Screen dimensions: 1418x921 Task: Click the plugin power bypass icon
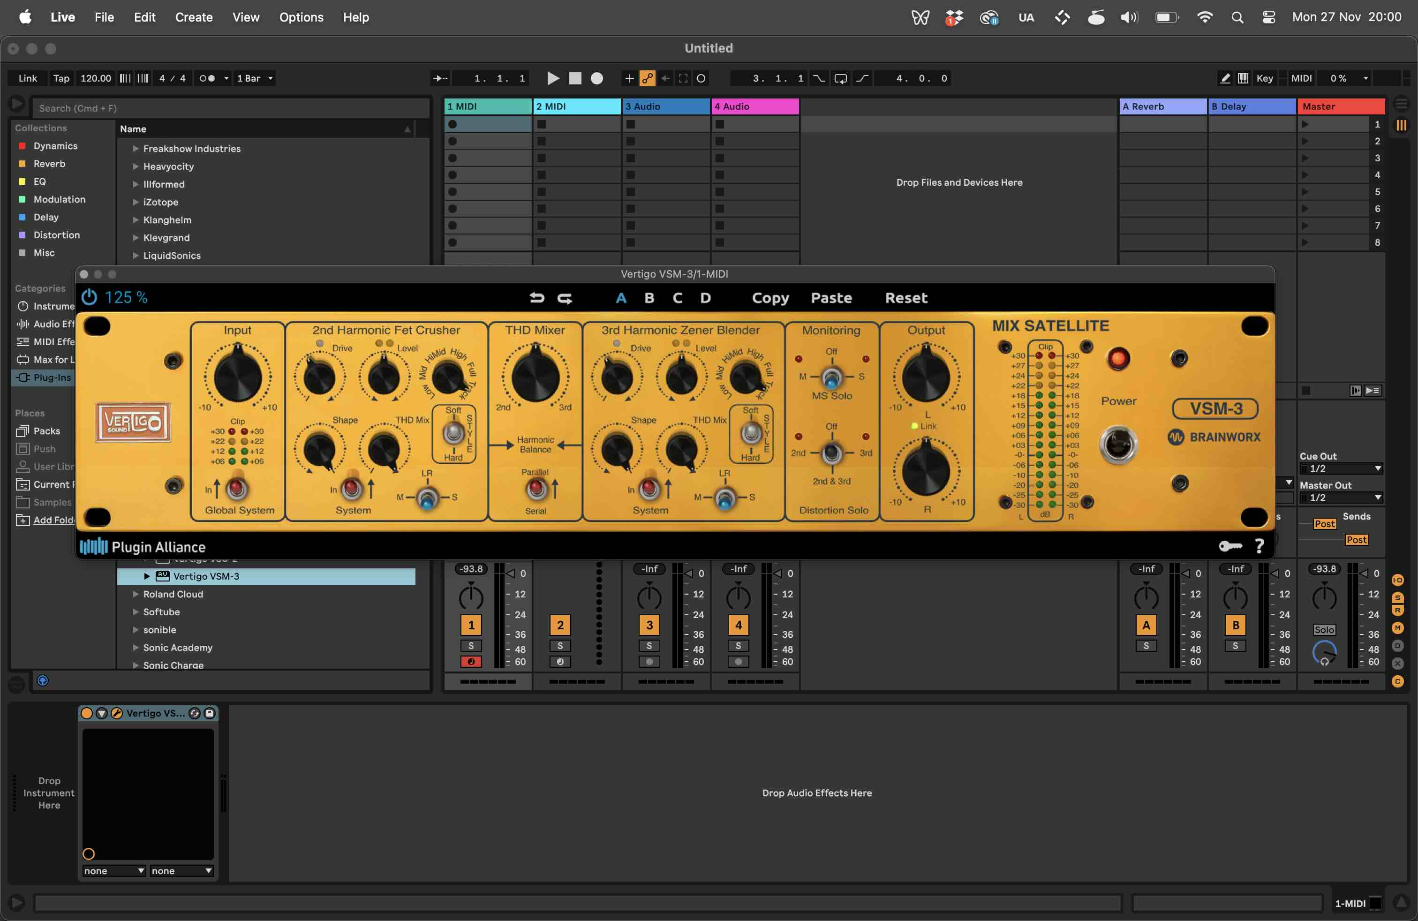(x=90, y=297)
